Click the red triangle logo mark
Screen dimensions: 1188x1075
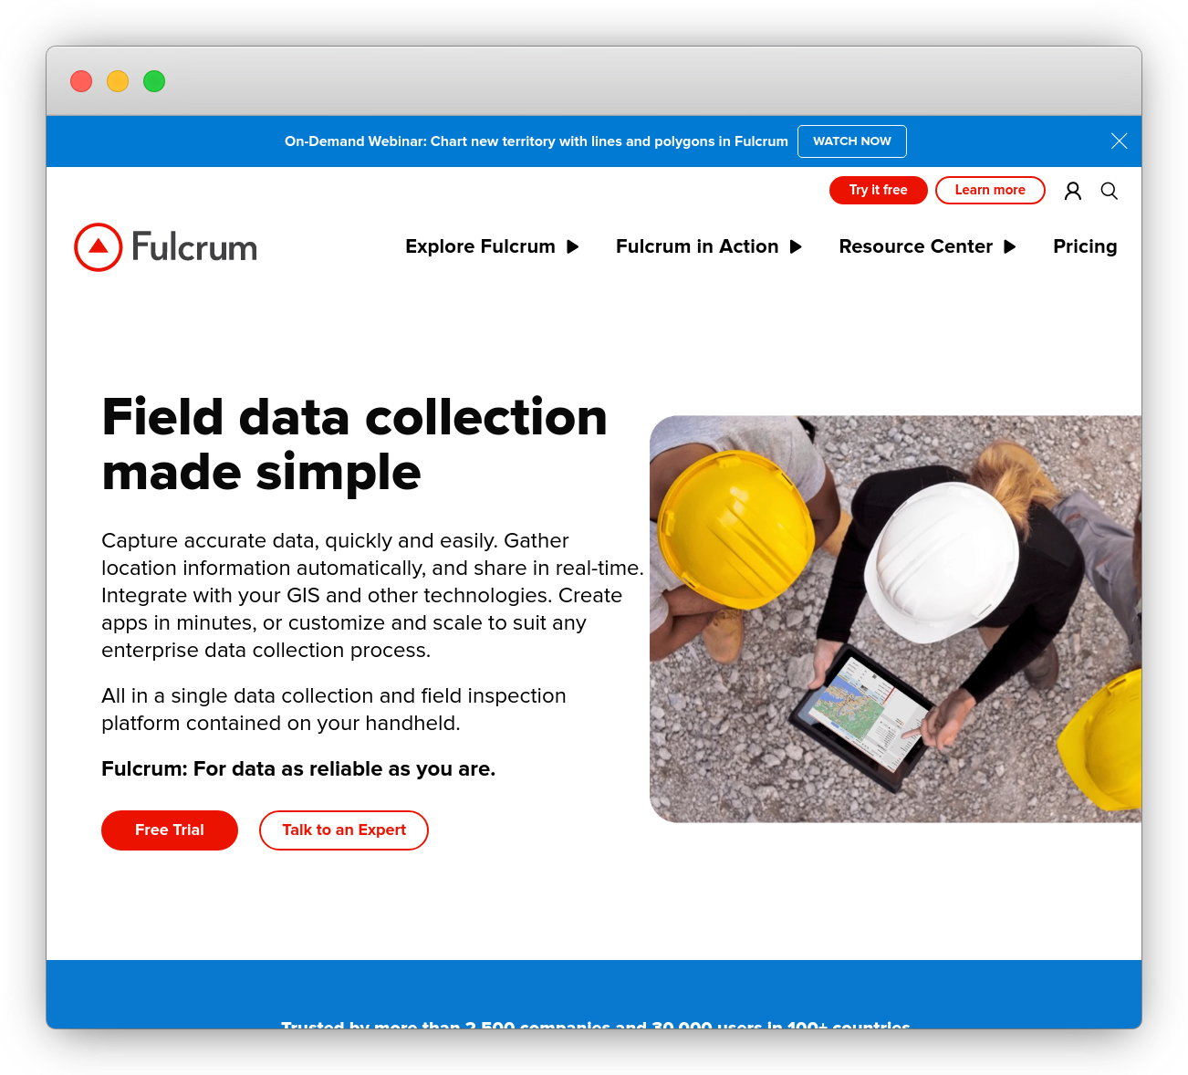(x=98, y=246)
